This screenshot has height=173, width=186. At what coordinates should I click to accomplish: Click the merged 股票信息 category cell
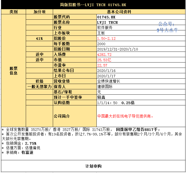[x=14, y=71]
